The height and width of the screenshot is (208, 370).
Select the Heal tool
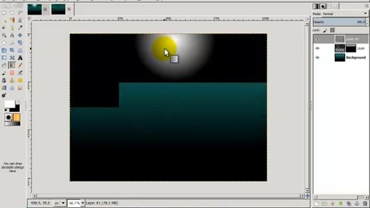coord(20,80)
